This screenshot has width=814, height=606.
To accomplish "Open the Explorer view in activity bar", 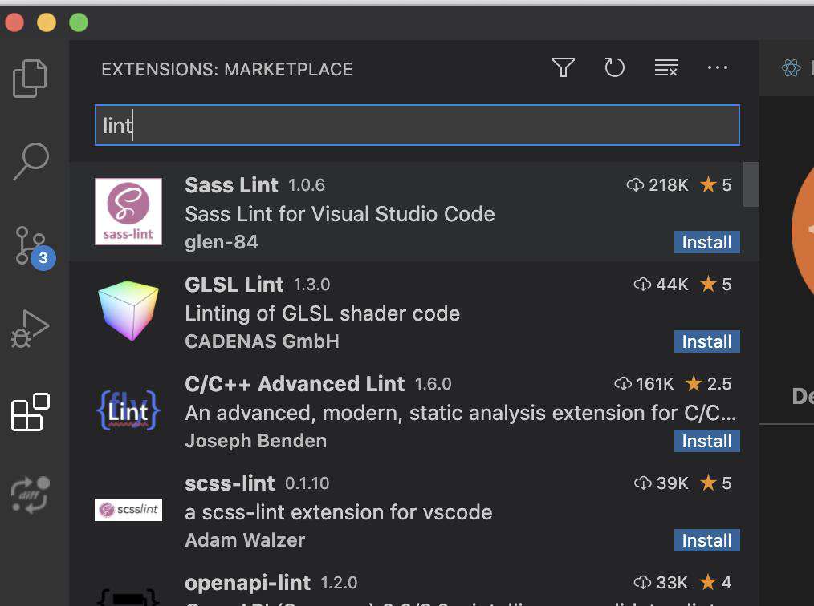I will pyautogui.click(x=30, y=79).
